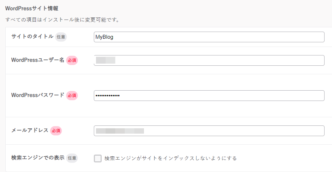
Task: Click the WordPressパスワード label
Action: (38, 95)
